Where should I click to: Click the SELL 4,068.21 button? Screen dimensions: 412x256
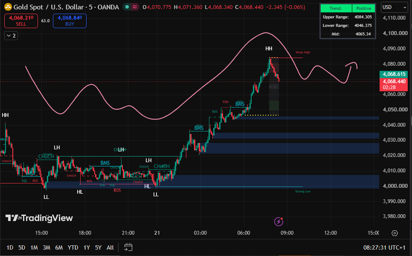pos(21,21)
